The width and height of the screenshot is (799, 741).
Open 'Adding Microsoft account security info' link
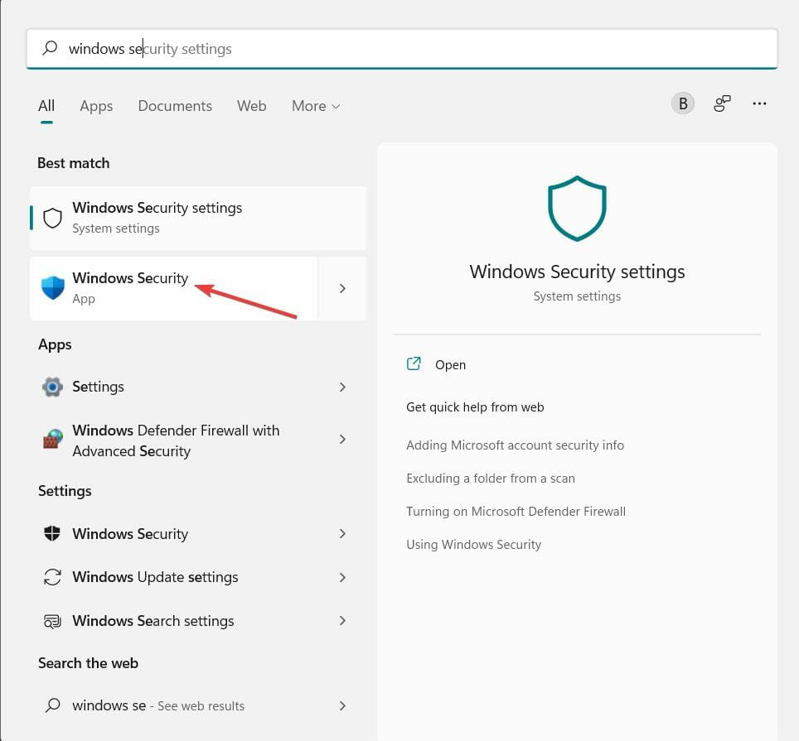click(515, 445)
